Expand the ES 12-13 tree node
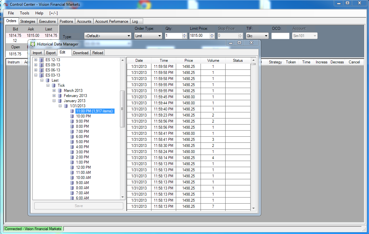The width and height of the screenshot is (369, 234). pos(36,60)
